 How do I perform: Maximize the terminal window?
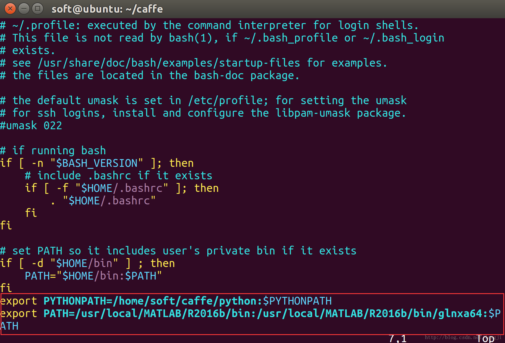37,9
